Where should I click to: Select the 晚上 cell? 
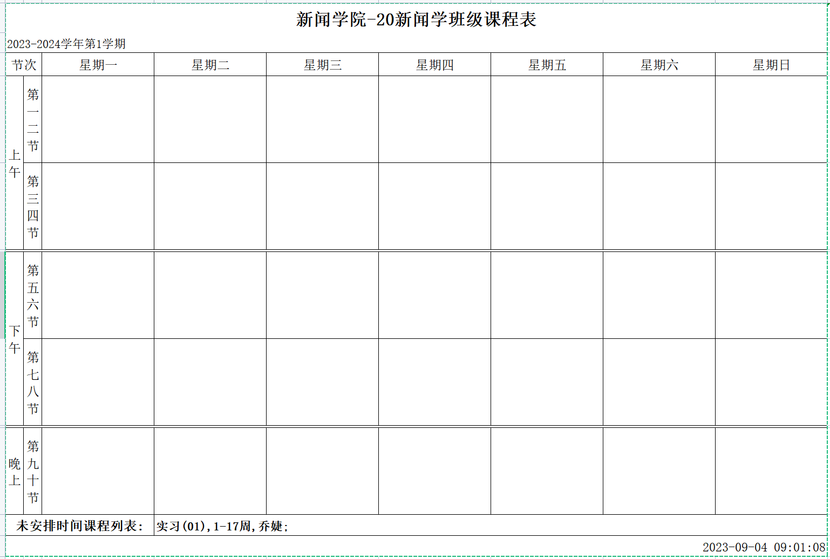pyautogui.click(x=15, y=471)
